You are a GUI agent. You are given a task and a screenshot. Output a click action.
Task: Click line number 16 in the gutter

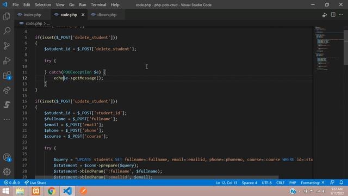point(24,101)
